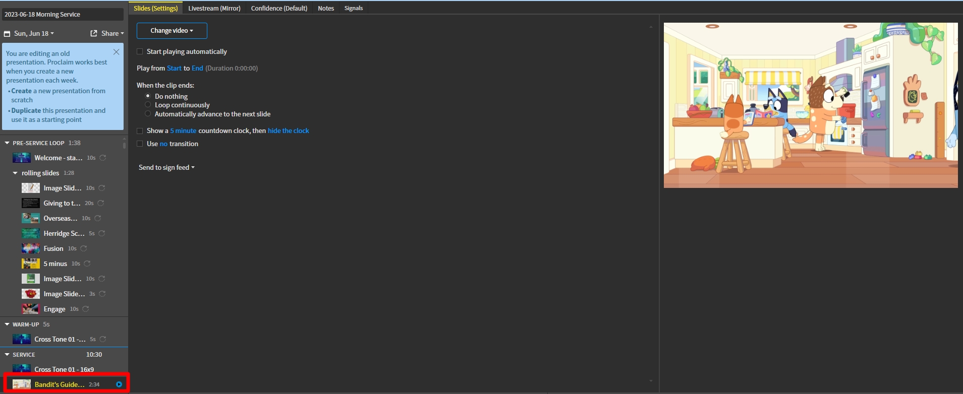Toggle loop icon on Giving slide row
The height and width of the screenshot is (394, 963).
click(101, 203)
